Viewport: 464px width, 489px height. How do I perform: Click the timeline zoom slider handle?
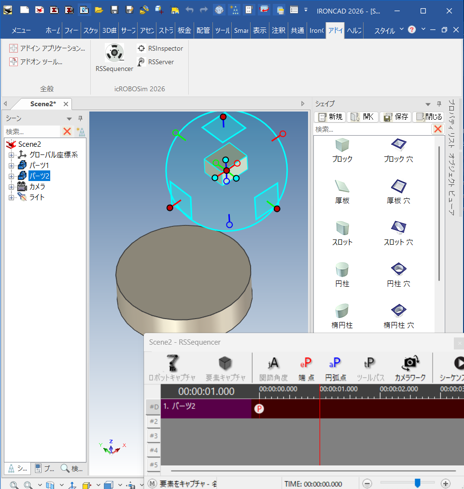tap(418, 483)
